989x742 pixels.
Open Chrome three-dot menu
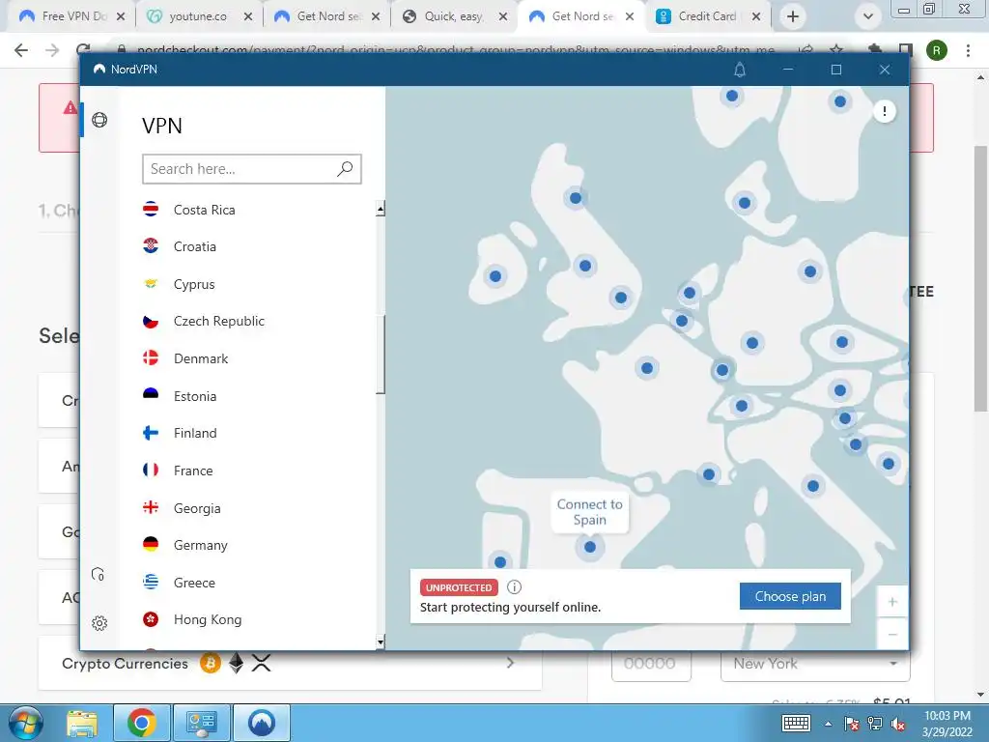pyautogui.click(x=968, y=50)
